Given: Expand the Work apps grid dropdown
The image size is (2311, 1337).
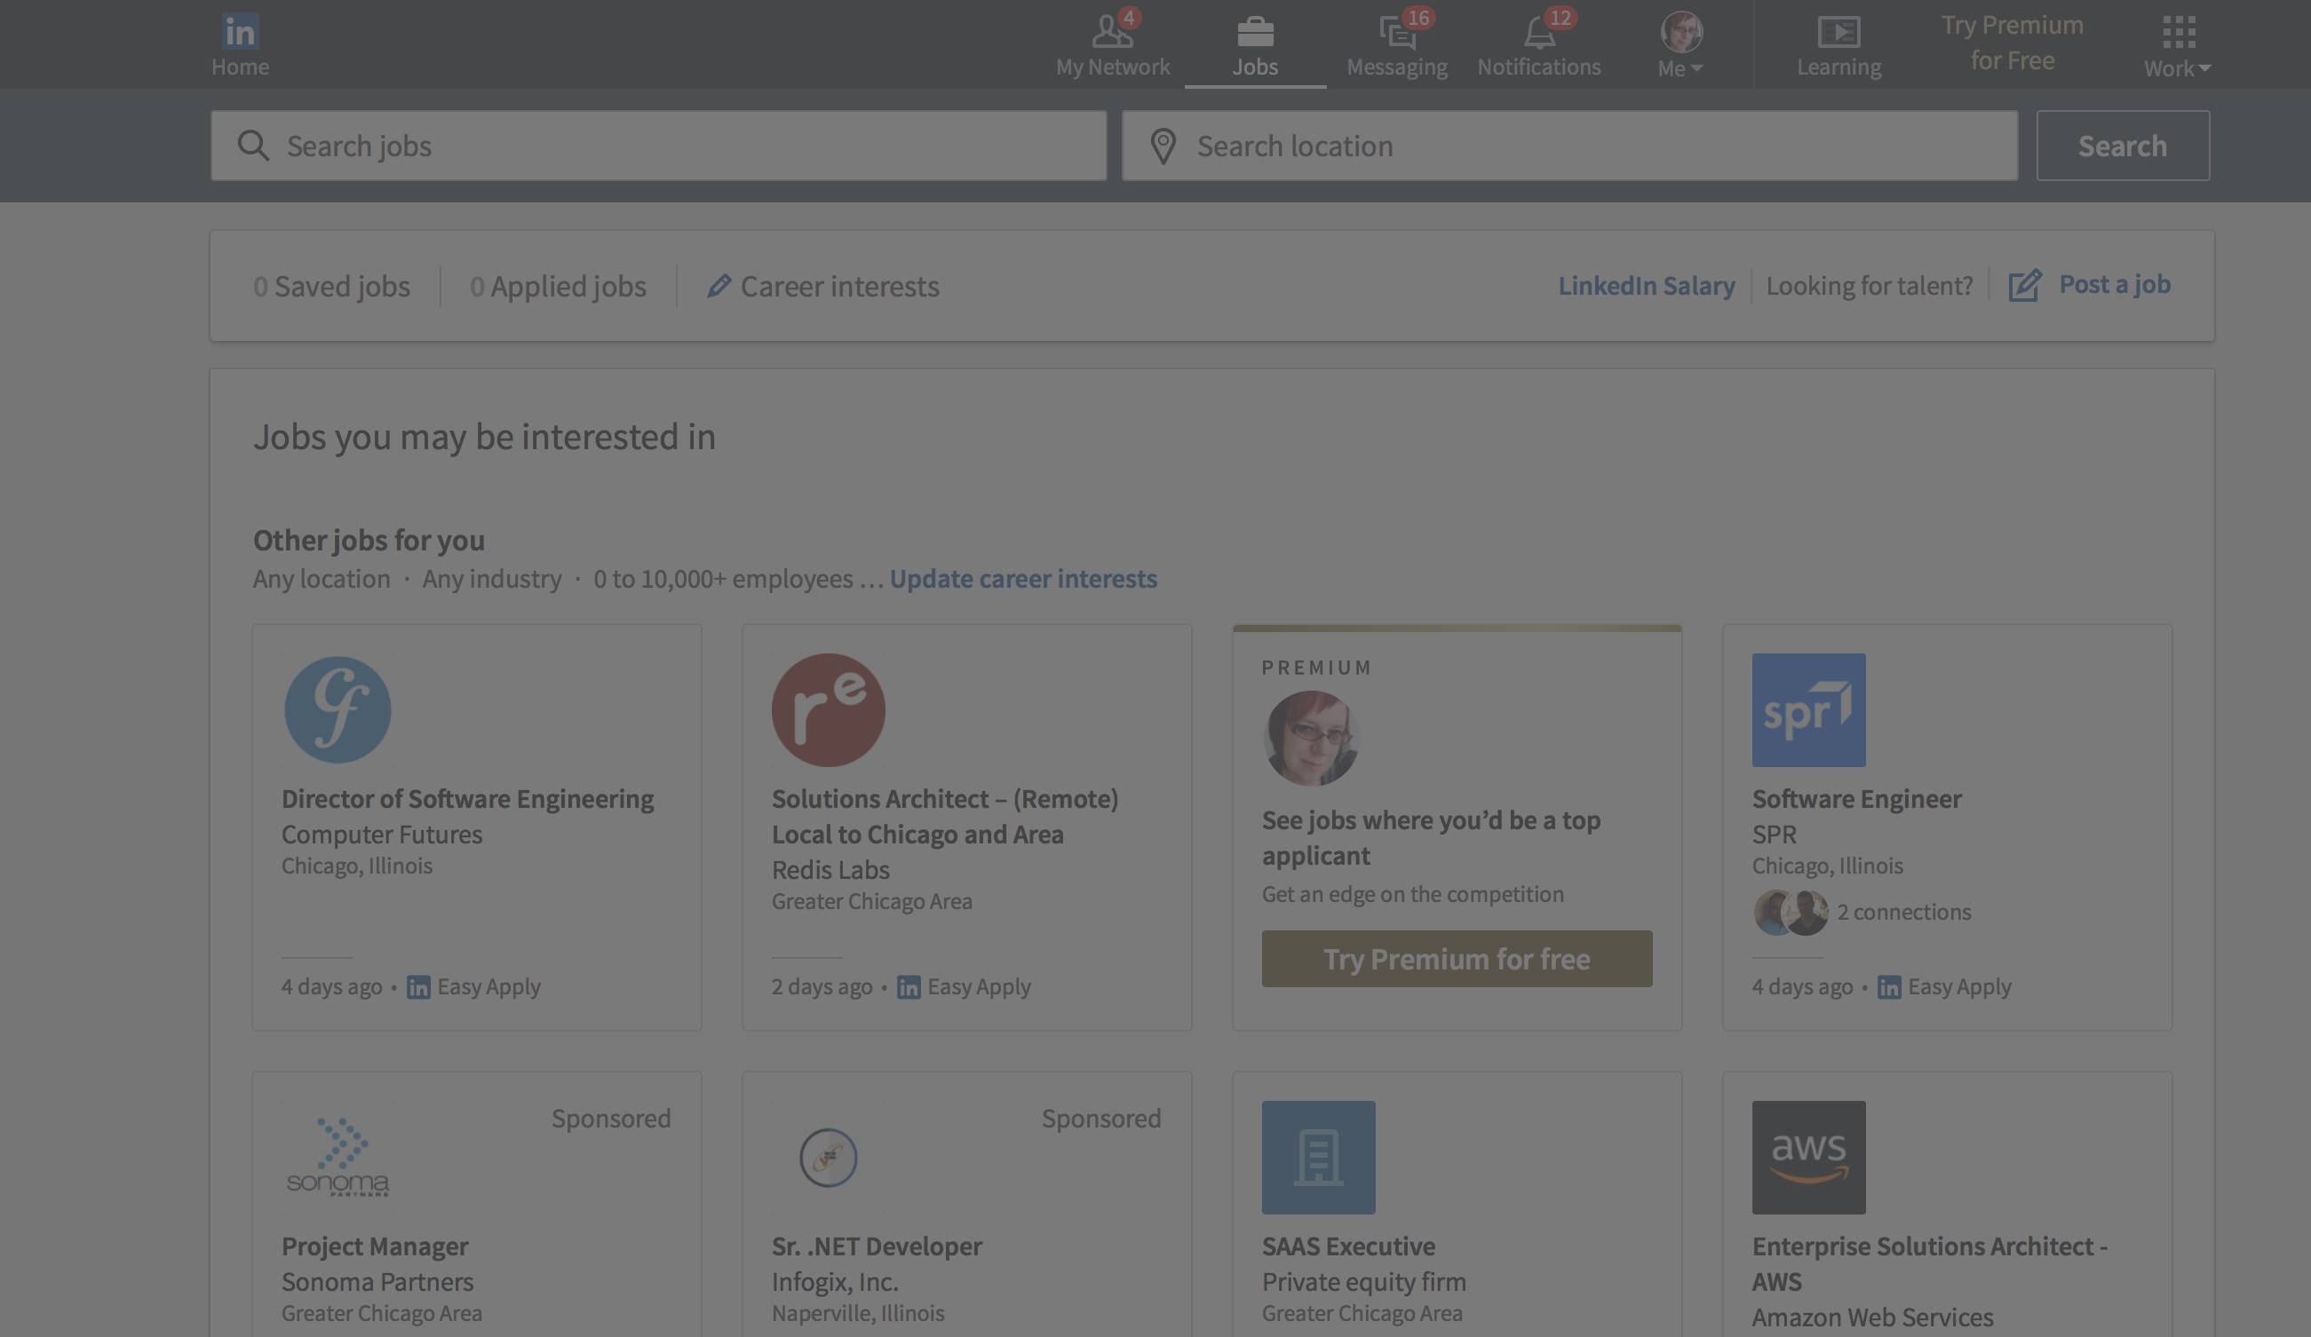Looking at the screenshot, I should tap(2177, 44).
